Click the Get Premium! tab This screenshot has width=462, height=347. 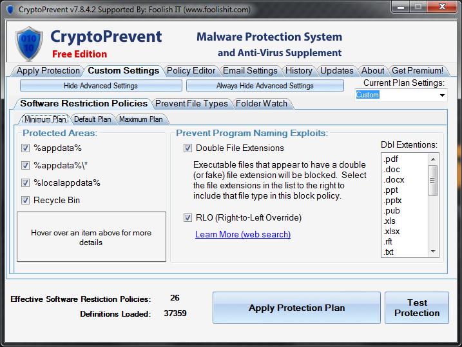tap(418, 71)
